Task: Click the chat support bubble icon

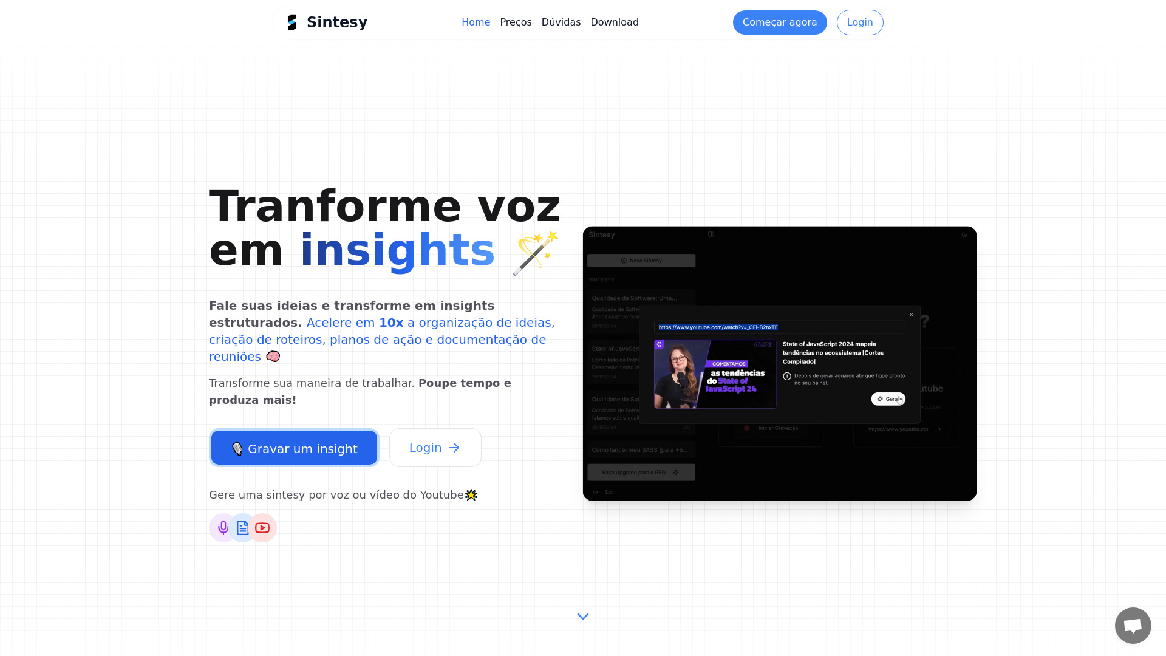Action: 1133,625
